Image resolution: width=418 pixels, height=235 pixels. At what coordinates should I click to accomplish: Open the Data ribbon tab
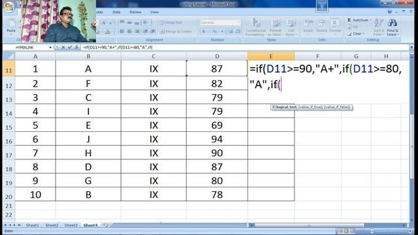click(116, 12)
